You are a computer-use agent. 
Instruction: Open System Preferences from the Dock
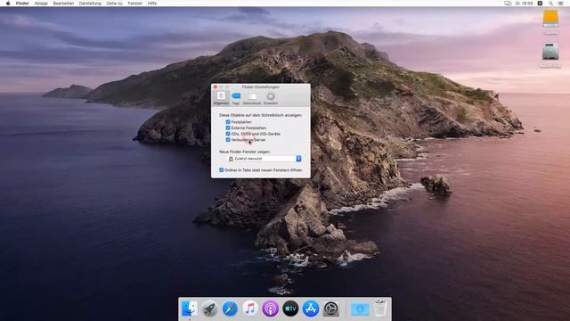[330, 309]
